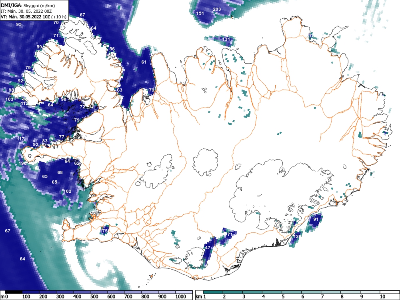Select the map value 102 in Faxaflói bay
This screenshot has height=300, width=400.
pos(67,191)
